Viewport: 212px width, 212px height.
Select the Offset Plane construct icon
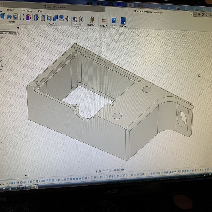[x=92, y=20]
